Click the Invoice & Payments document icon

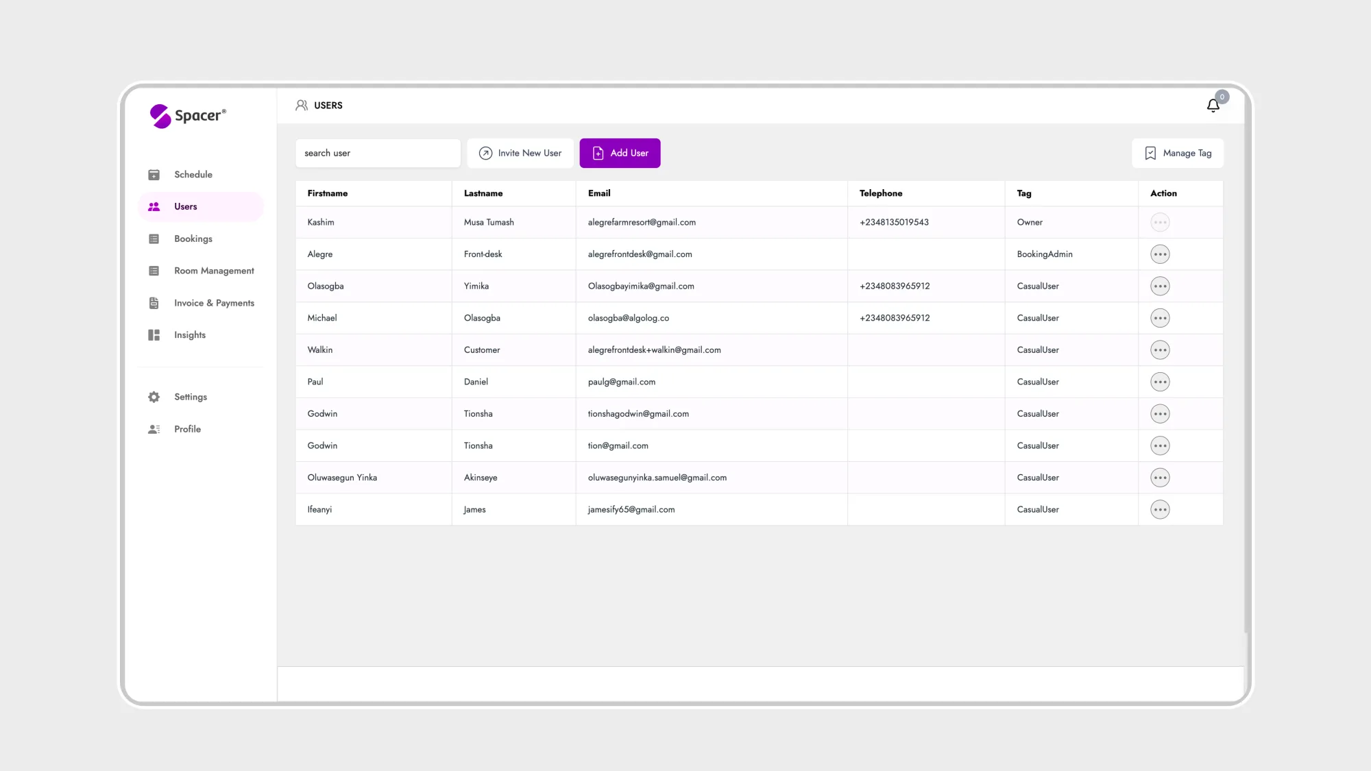[154, 303]
